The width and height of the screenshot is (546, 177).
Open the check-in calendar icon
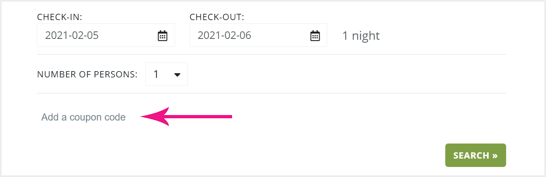point(162,36)
